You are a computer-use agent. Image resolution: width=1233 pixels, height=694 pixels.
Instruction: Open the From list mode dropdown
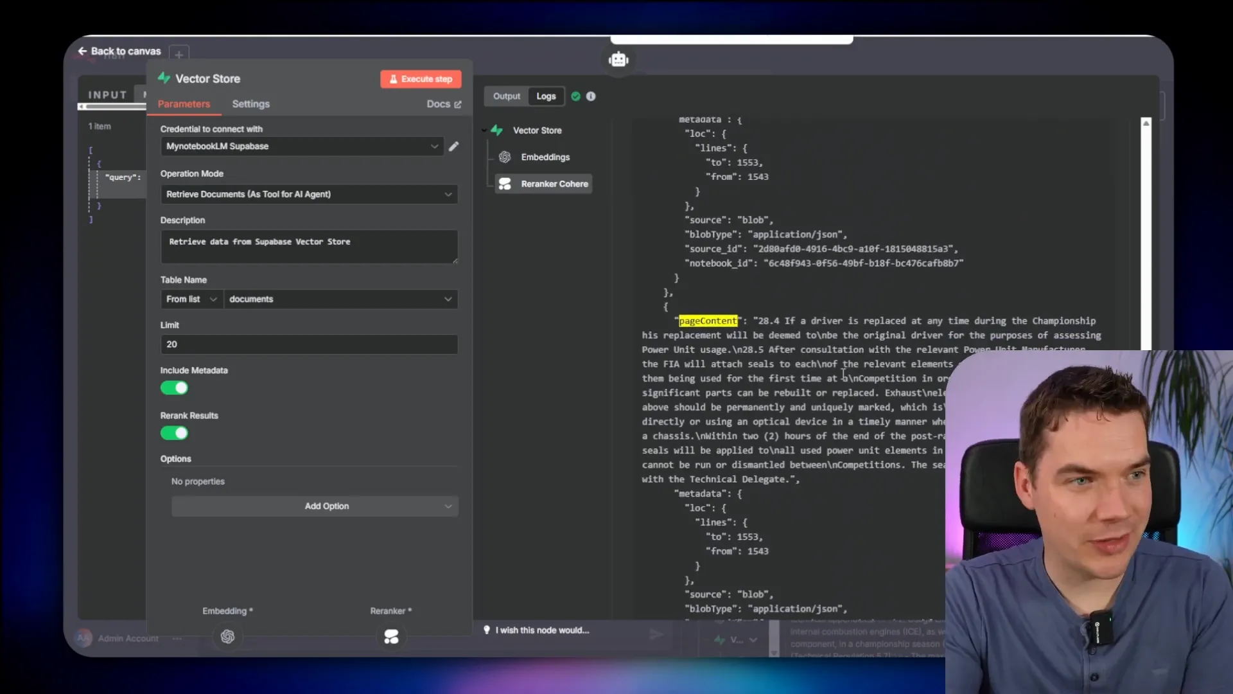[191, 299]
